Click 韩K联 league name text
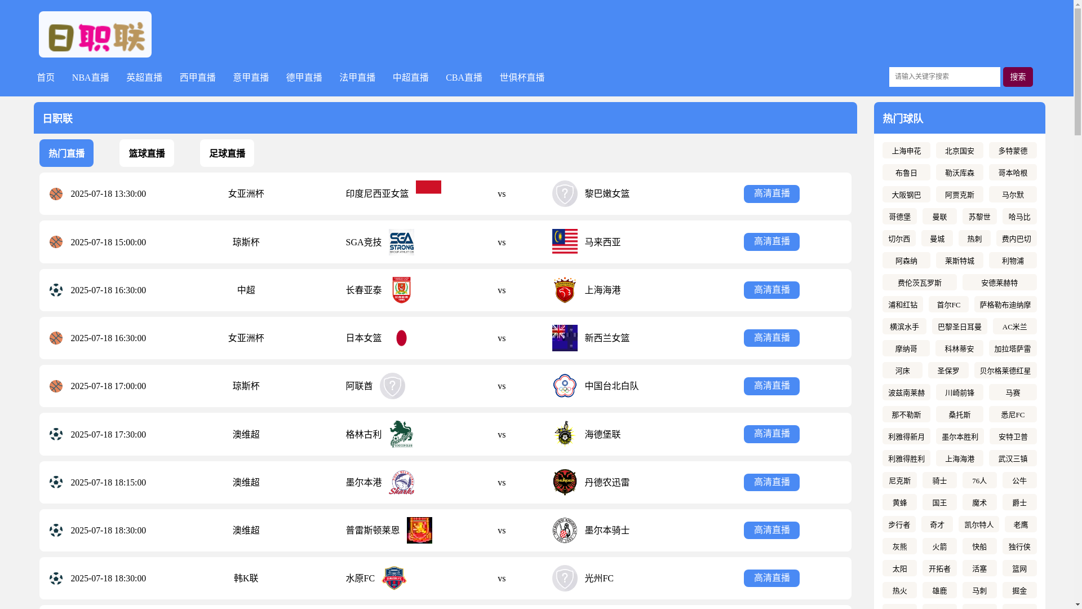1082x609 pixels. 246,578
